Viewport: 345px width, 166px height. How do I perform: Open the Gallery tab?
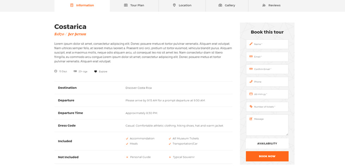point(227,5)
